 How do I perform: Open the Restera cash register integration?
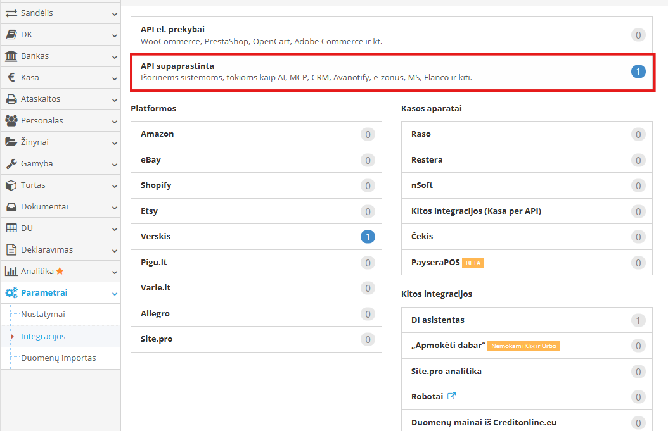(527, 160)
